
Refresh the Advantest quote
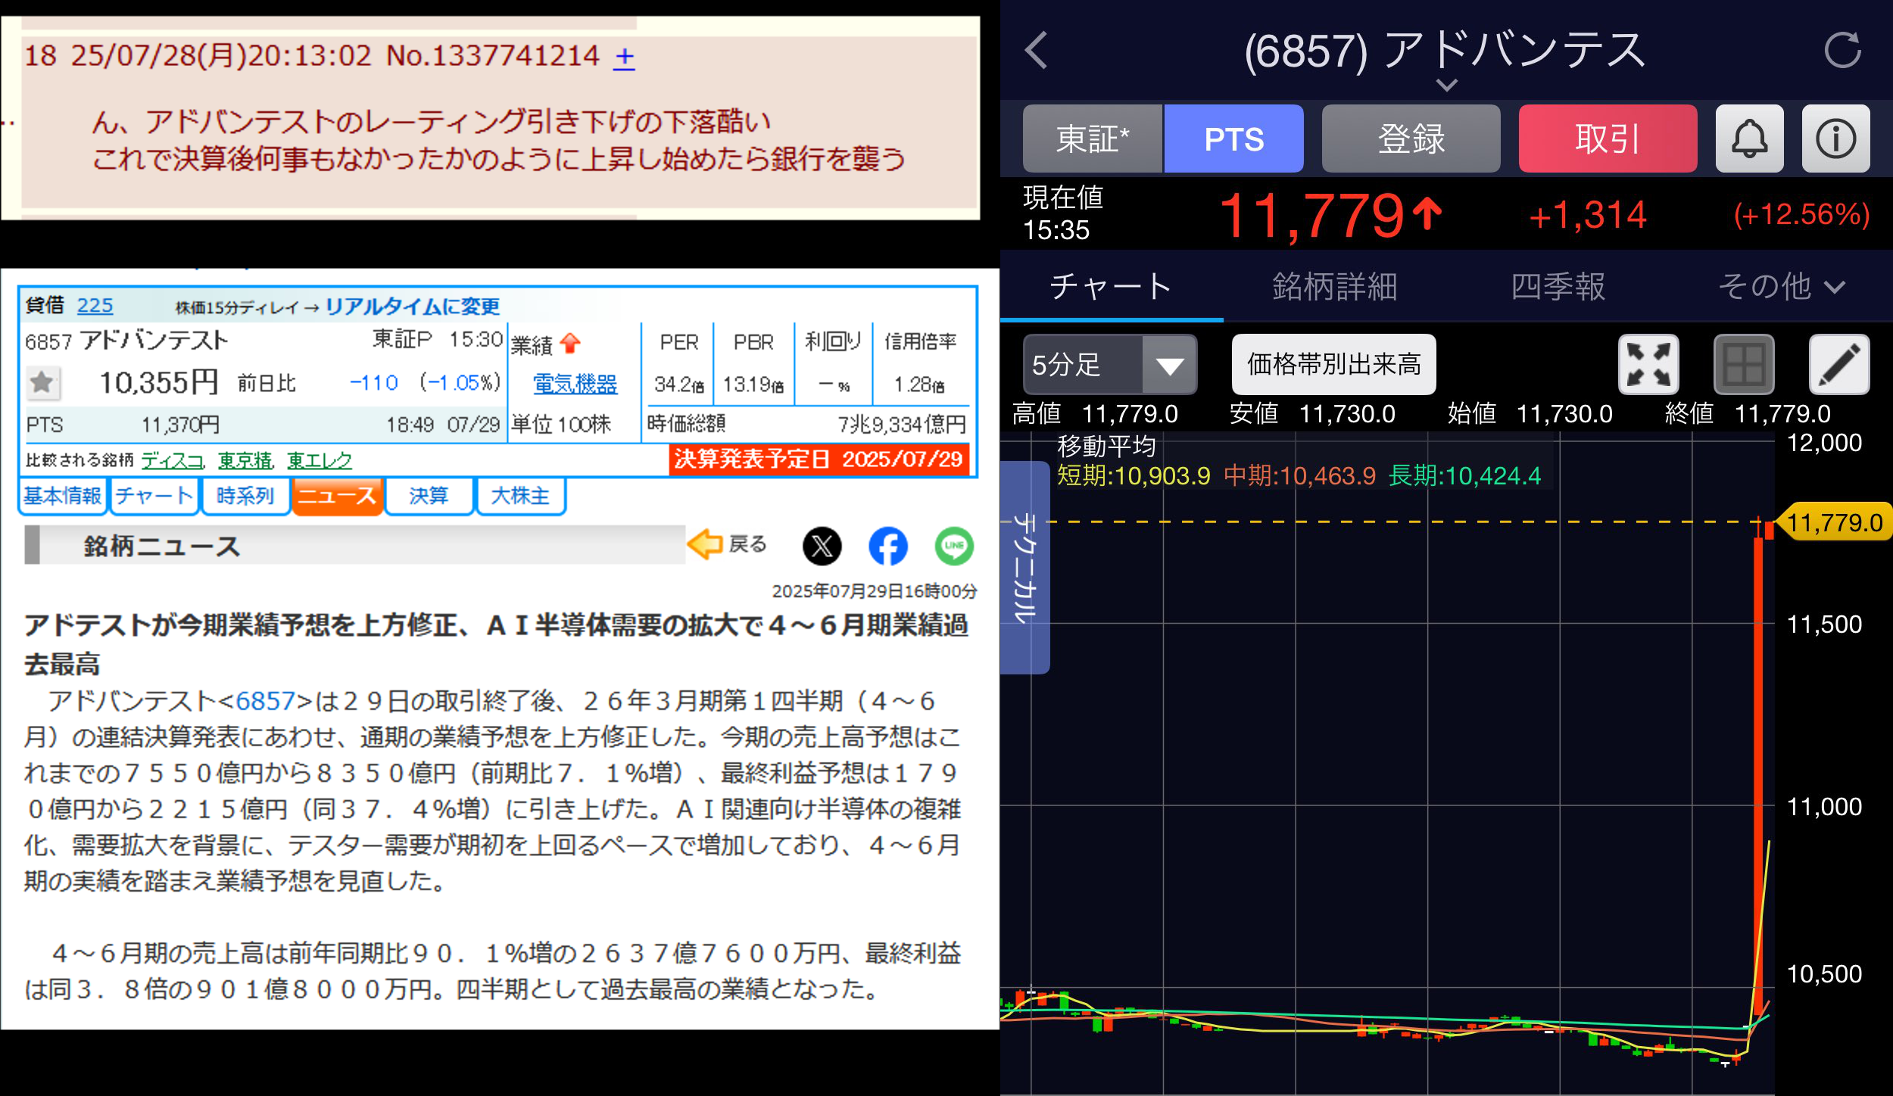(x=1842, y=51)
